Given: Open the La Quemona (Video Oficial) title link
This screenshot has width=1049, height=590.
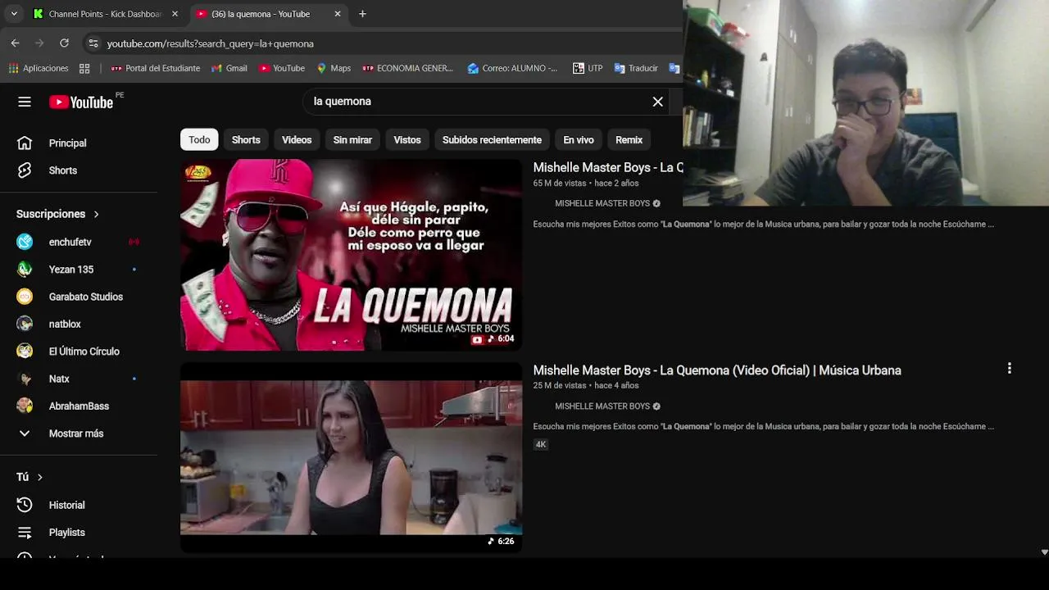Looking at the screenshot, I should 717,370.
